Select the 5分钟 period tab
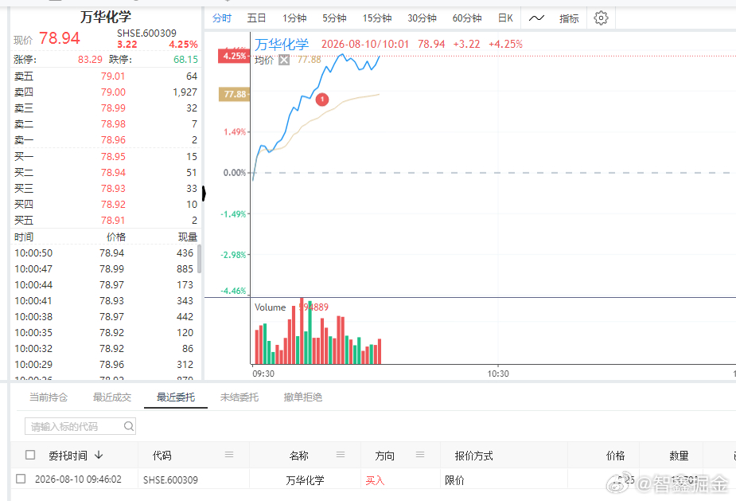 (334, 18)
